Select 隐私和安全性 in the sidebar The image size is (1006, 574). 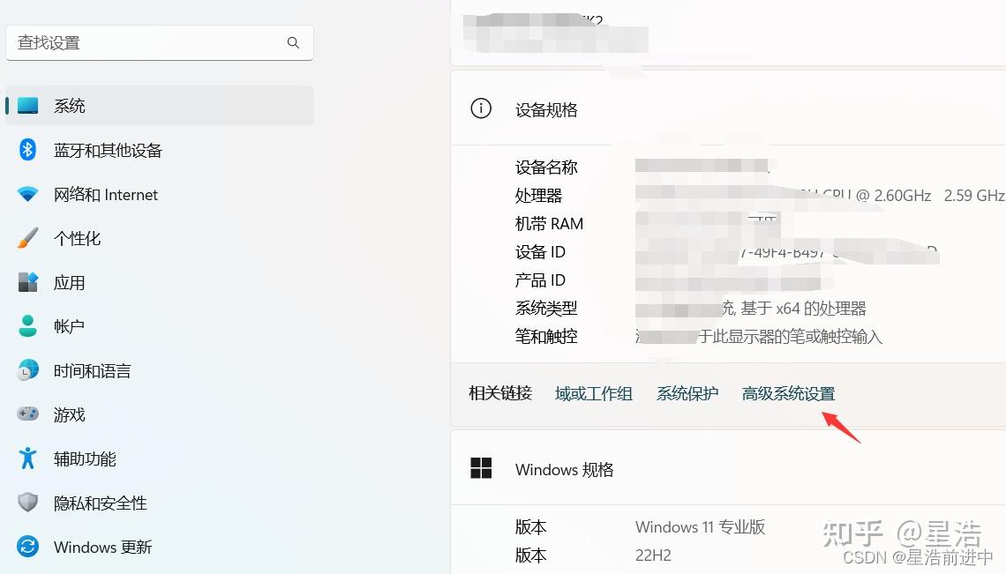point(160,503)
